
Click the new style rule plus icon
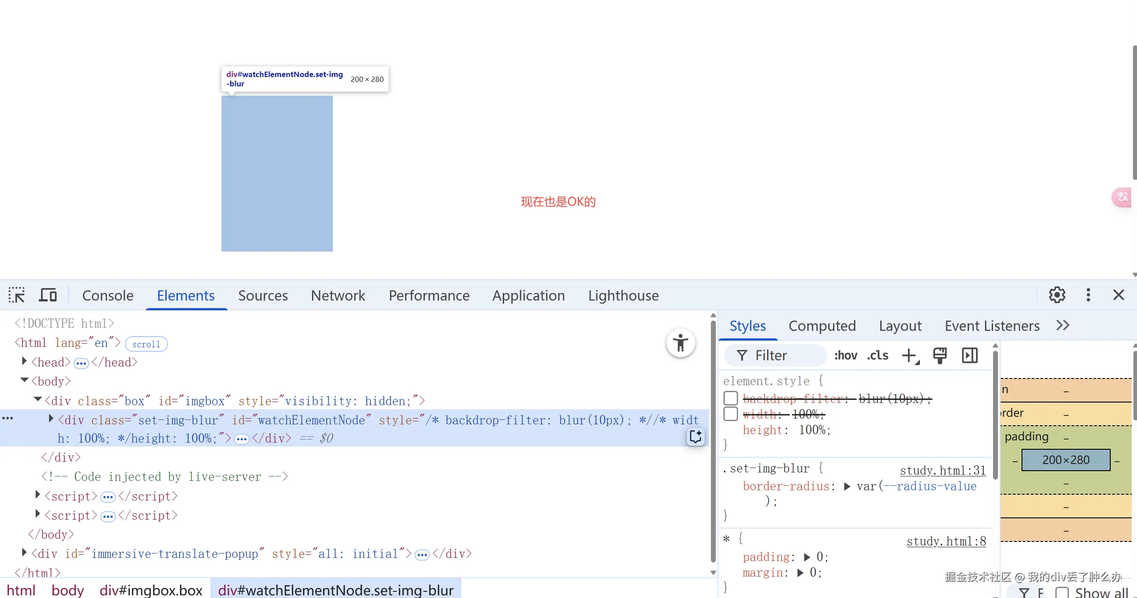[909, 355]
